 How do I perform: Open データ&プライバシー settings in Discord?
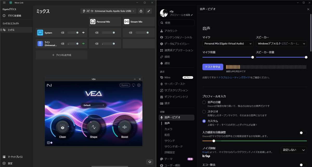click(x=177, y=44)
